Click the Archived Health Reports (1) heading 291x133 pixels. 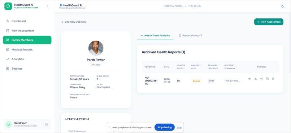click(x=163, y=52)
